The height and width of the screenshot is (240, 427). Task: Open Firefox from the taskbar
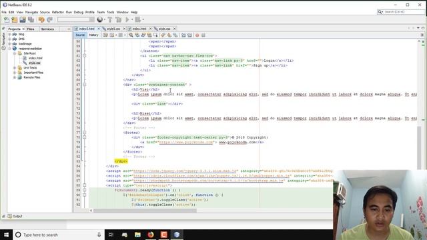[x=151, y=235]
